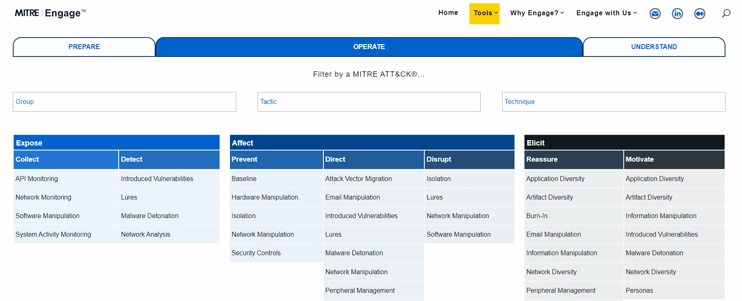Select Artifact Diversity under Reassure

tap(550, 198)
